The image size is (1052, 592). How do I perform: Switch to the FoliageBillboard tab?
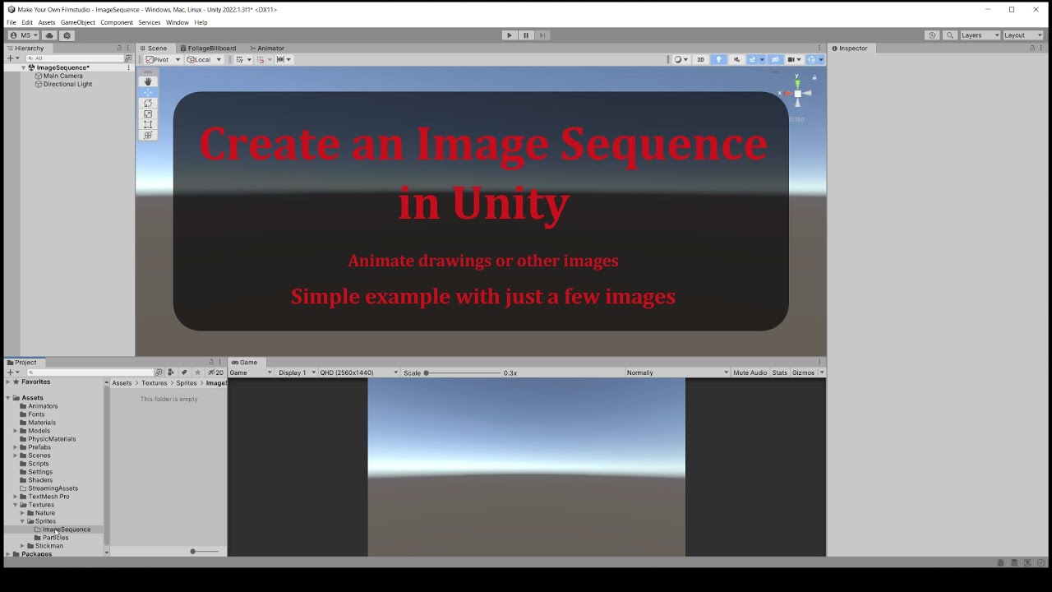(208, 48)
